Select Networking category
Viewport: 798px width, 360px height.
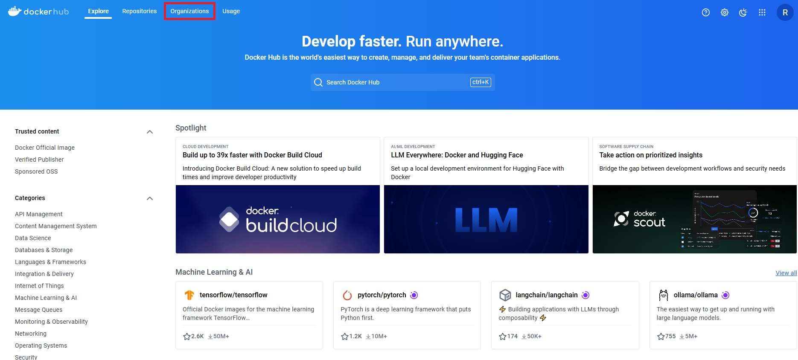coord(31,334)
